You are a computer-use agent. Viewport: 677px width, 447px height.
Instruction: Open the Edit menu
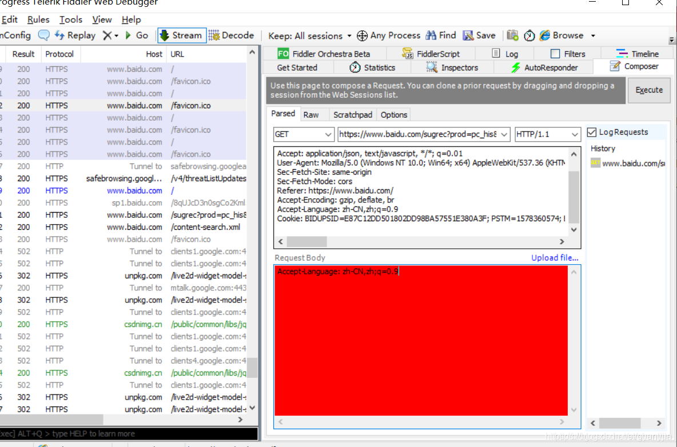(x=9, y=19)
